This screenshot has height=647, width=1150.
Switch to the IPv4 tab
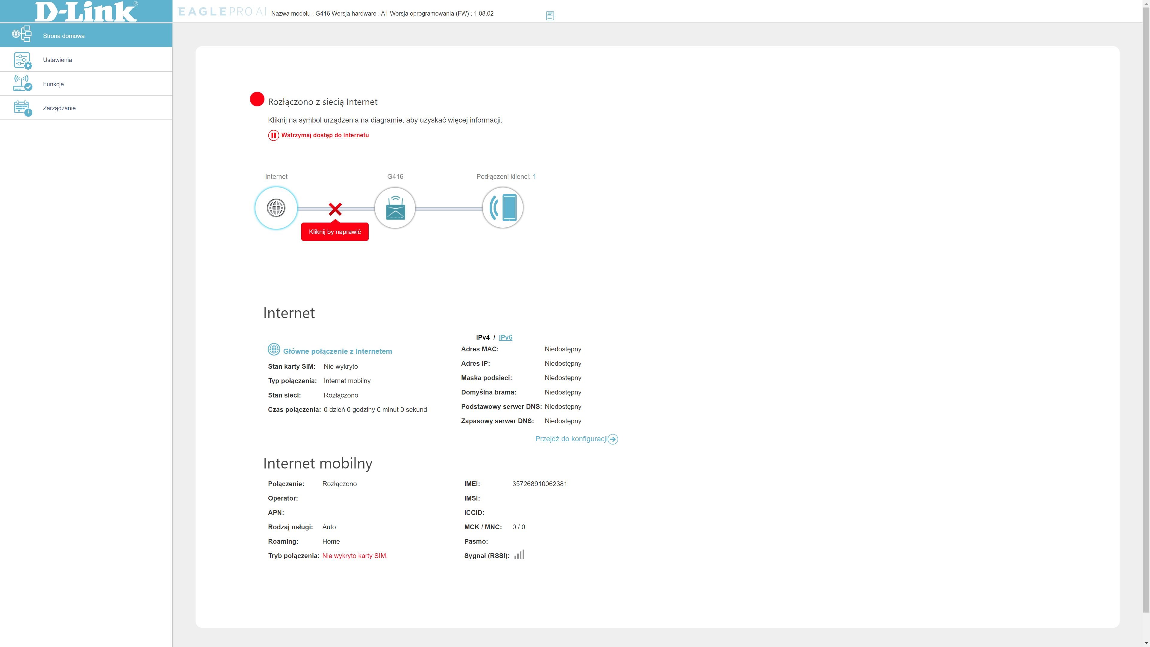[x=482, y=338]
